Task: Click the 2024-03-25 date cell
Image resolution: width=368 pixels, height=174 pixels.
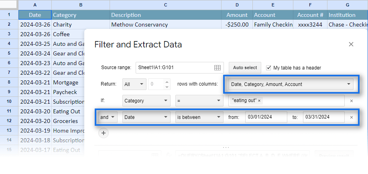Action: 35,44
